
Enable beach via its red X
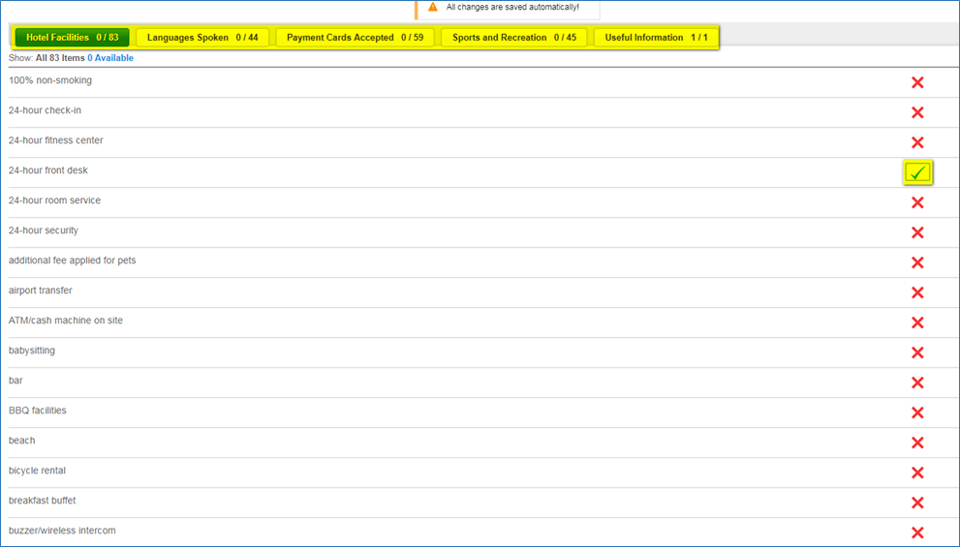917,442
